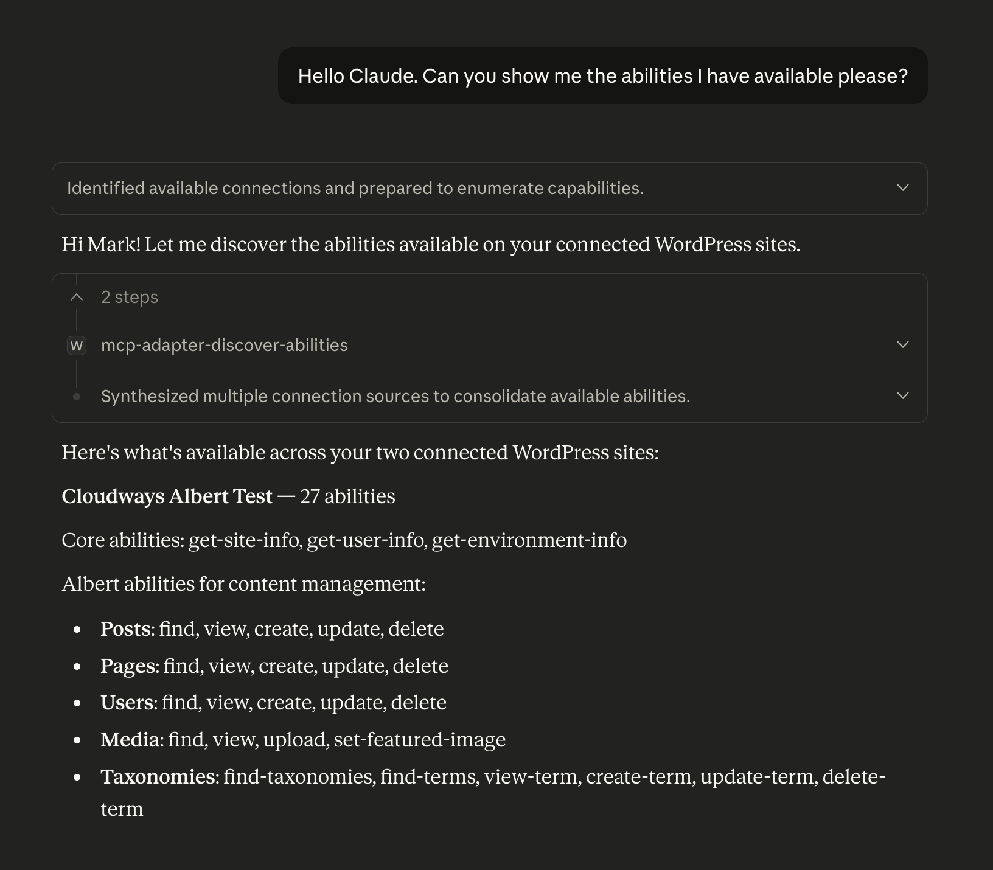Collapse the 2 steps section using the caret
The width and height of the screenshot is (993, 870).
tap(76, 297)
